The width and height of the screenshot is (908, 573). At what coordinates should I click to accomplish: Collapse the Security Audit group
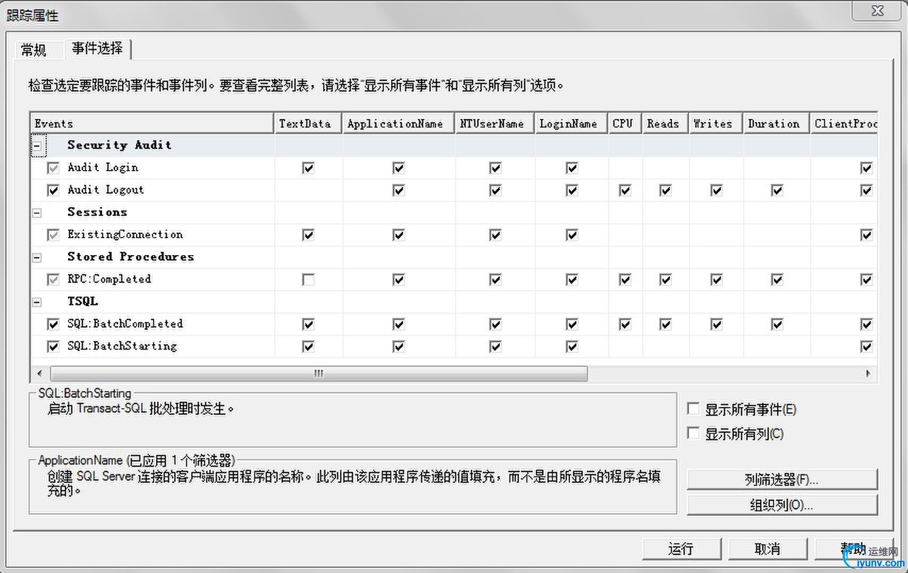point(37,146)
